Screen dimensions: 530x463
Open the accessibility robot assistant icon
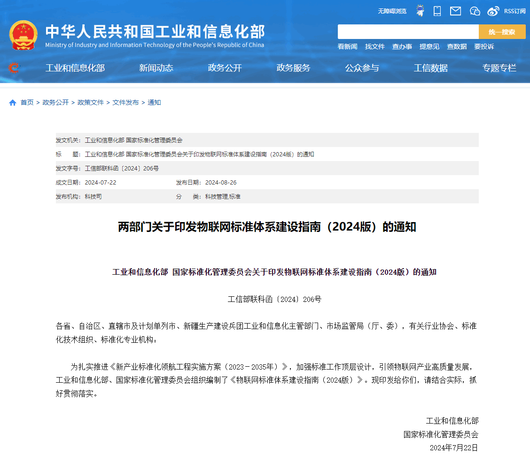(420, 11)
